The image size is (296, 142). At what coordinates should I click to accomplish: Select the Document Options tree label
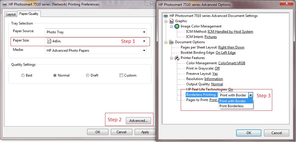[190, 42]
